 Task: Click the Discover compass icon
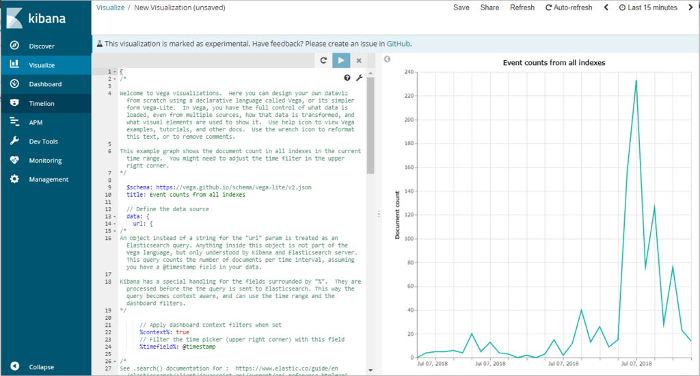(x=15, y=46)
